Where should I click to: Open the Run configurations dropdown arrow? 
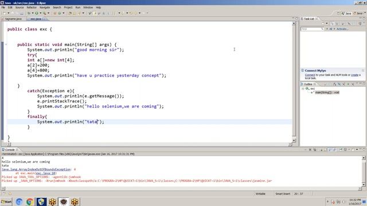click(x=41, y=13)
